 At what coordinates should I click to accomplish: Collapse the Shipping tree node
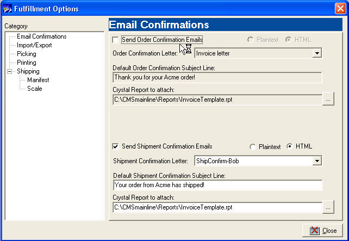9,71
